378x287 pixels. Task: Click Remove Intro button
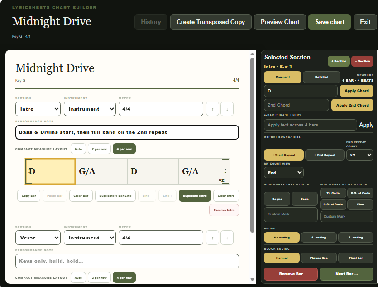224,210
